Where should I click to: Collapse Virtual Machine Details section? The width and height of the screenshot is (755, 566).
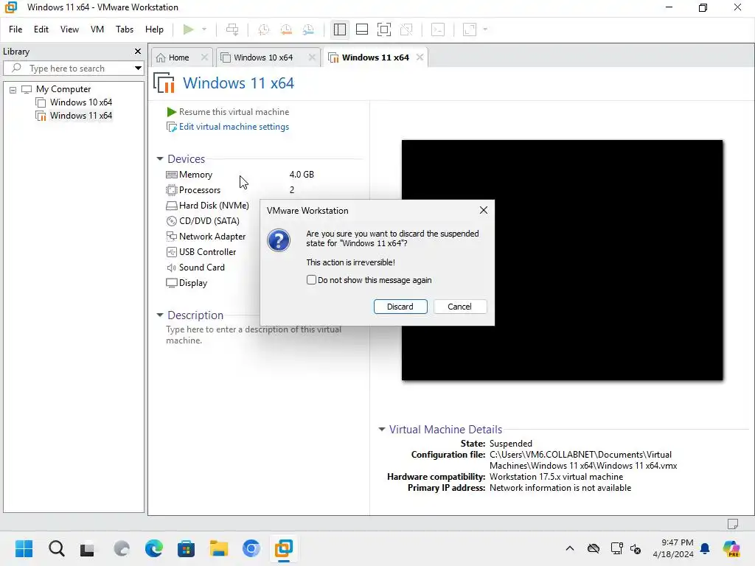click(382, 430)
